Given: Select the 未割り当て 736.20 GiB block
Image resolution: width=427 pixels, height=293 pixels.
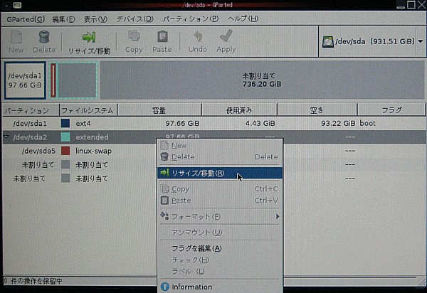Looking at the screenshot, I should pyautogui.click(x=262, y=80).
